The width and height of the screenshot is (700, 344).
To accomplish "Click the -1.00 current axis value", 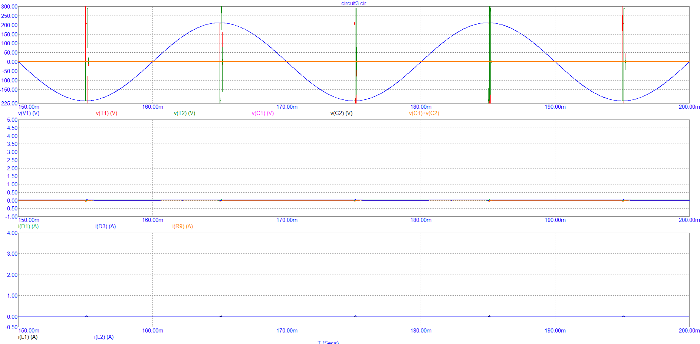I will (11, 217).
